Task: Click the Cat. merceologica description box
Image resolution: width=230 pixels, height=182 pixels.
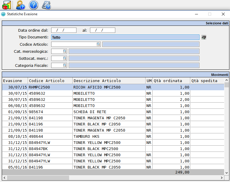Action: point(134,51)
